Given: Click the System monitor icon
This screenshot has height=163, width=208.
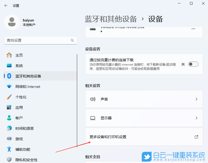Looking at the screenshot, I should point(9,65).
